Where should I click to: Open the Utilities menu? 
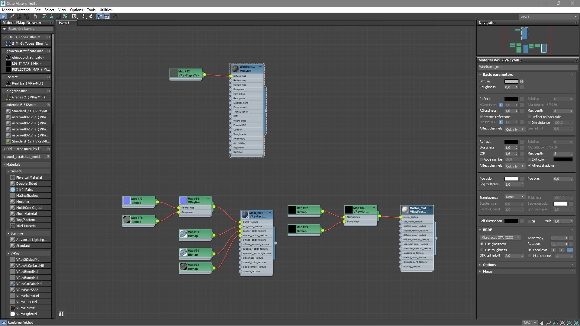click(105, 10)
